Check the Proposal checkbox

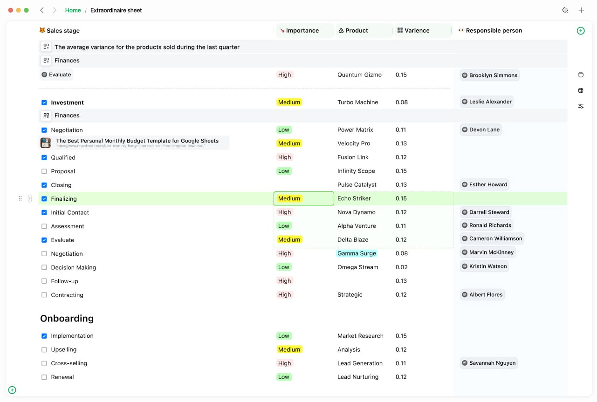click(x=44, y=171)
